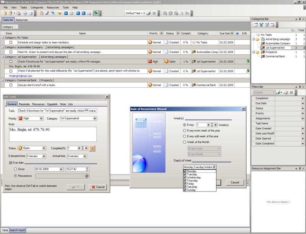
Task: Select the 'Every odd week of the year' option
Action: tap(185, 136)
